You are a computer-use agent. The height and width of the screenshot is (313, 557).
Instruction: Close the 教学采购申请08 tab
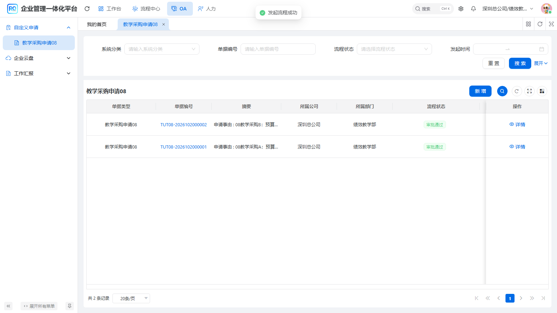click(164, 24)
